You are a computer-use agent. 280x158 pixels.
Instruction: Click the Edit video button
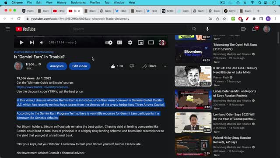(x=80, y=66)
